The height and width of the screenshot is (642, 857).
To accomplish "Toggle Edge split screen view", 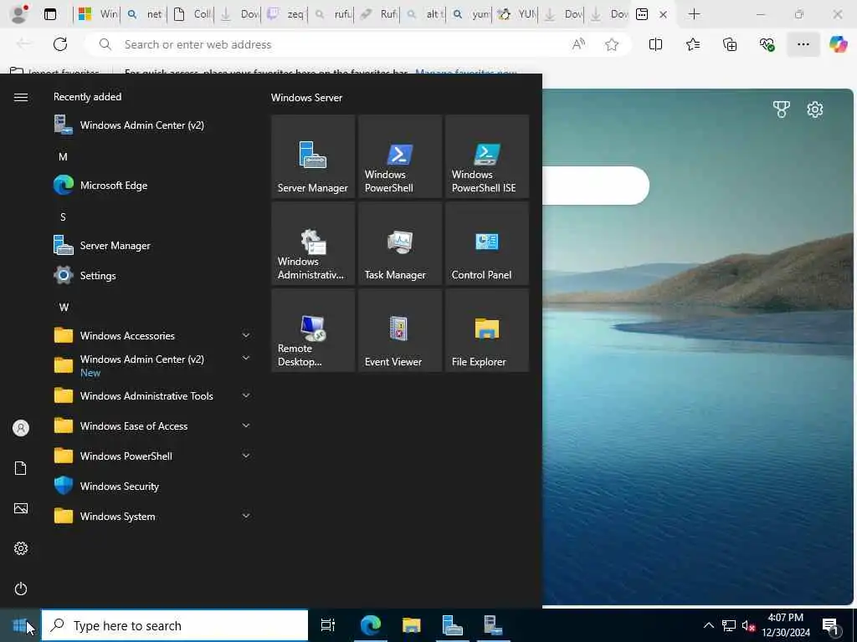I will (x=655, y=44).
